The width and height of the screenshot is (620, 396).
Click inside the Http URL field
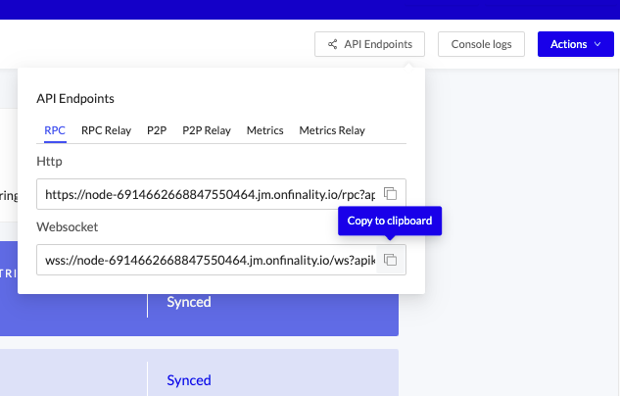206,194
